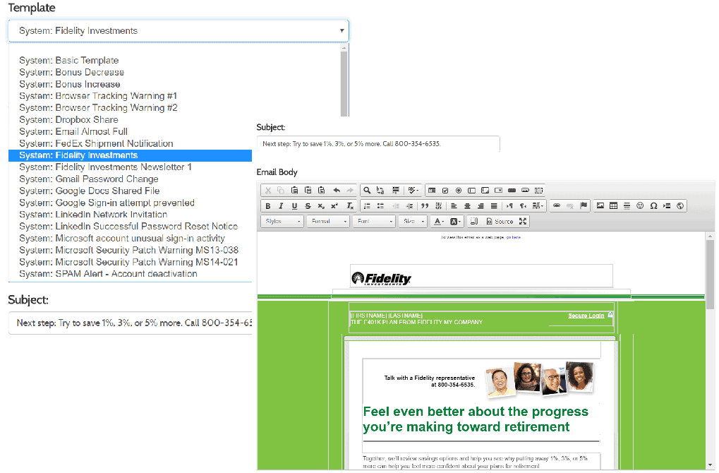
Task: Click Subject field above Email Body
Action: click(x=378, y=143)
